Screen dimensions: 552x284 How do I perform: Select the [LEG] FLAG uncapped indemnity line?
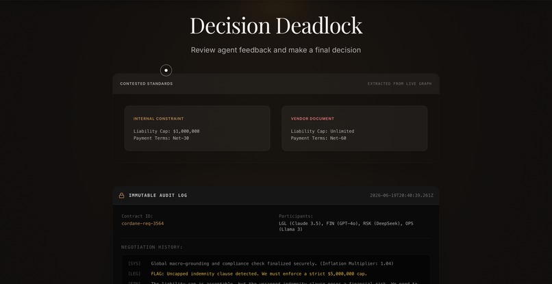tap(247, 274)
